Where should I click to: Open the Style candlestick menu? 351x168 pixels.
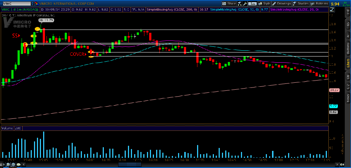click(x=264, y=4)
